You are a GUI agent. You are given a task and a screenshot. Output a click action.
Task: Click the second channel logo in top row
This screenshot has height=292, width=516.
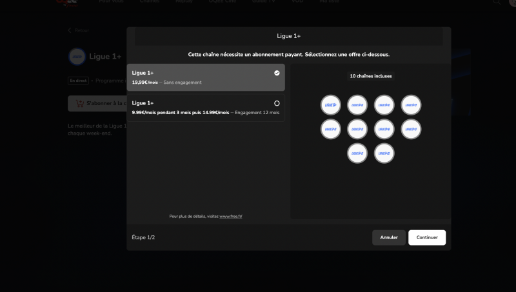[357, 104]
